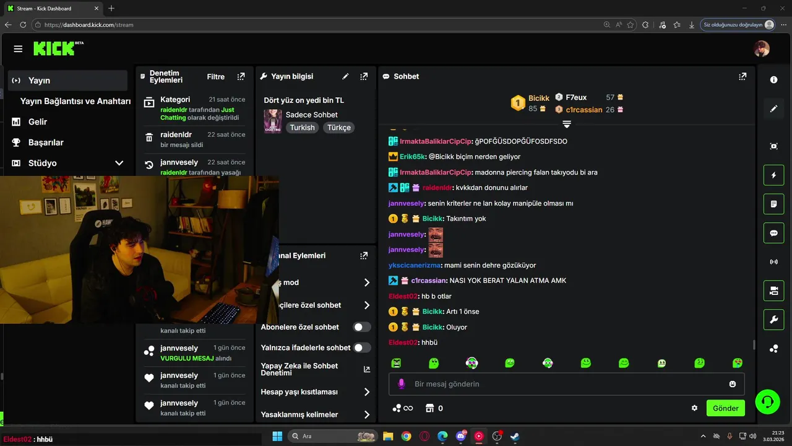Viewport: 792px width, 446px height.
Task: Click the chat scrollbar thumb
Action: click(753, 344)
